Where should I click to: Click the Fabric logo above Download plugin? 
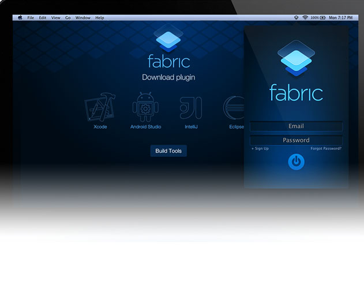[168, 46]
